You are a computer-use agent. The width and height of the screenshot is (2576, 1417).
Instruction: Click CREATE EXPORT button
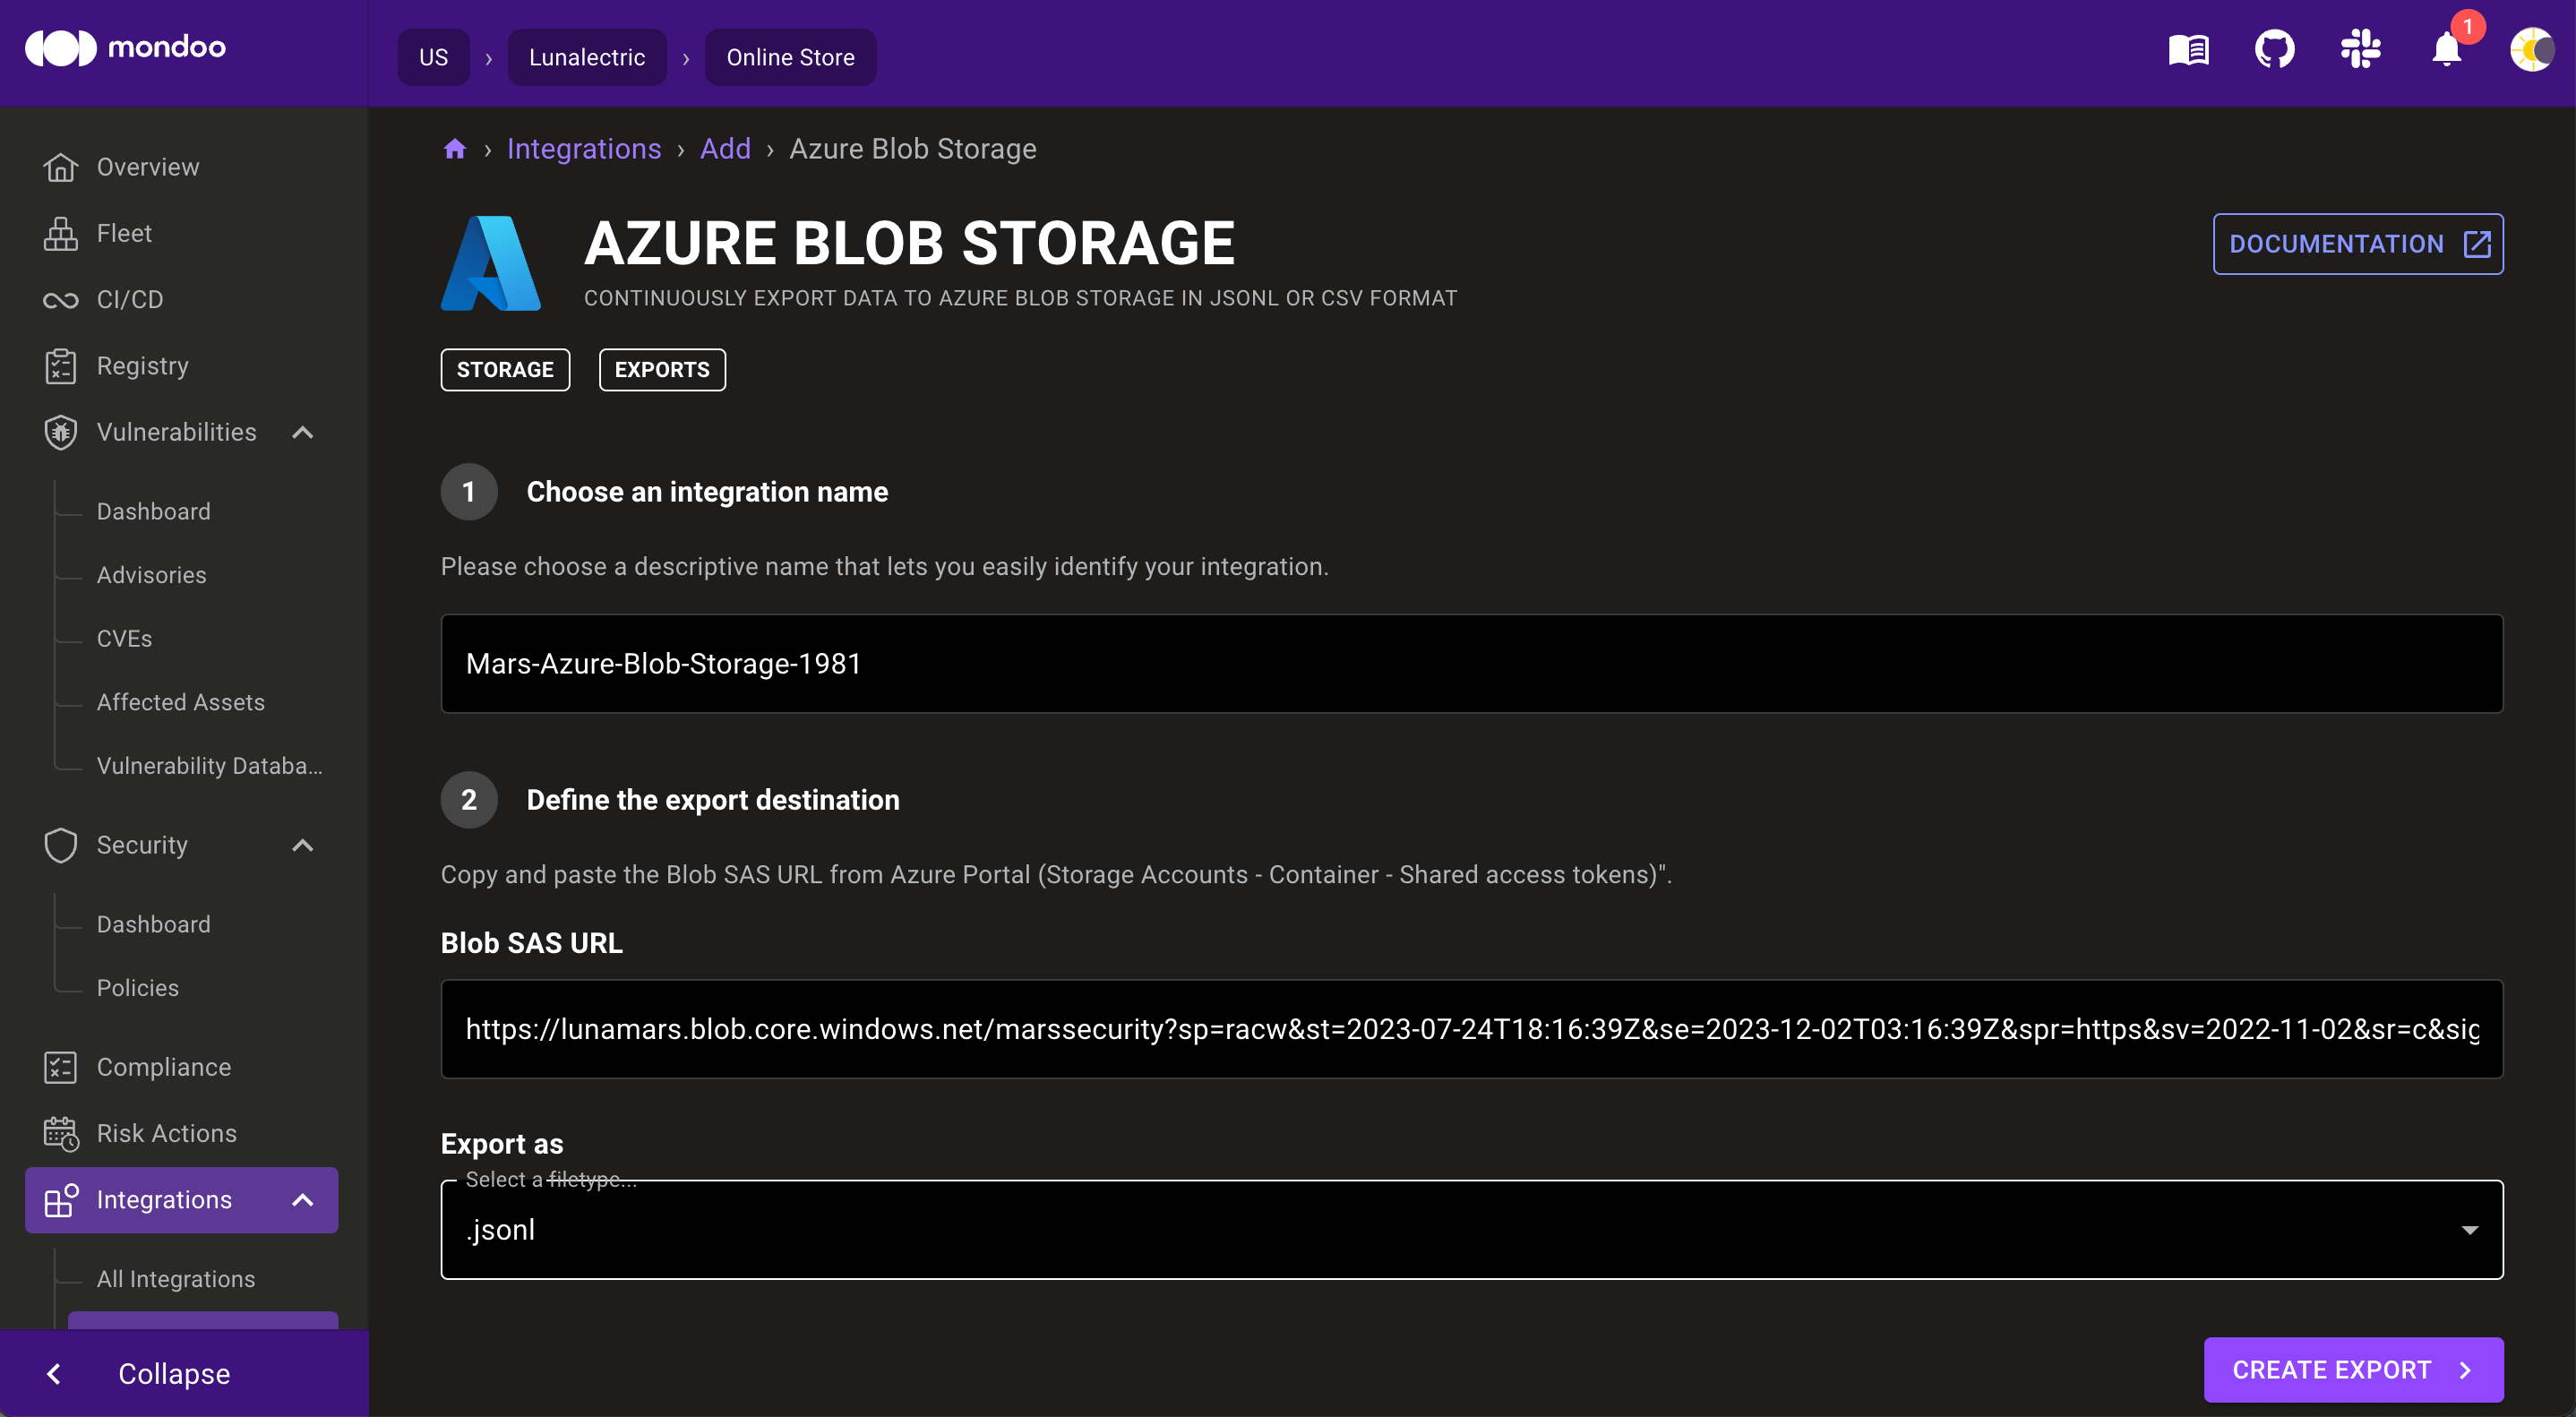click(x=2353, y=1368)
